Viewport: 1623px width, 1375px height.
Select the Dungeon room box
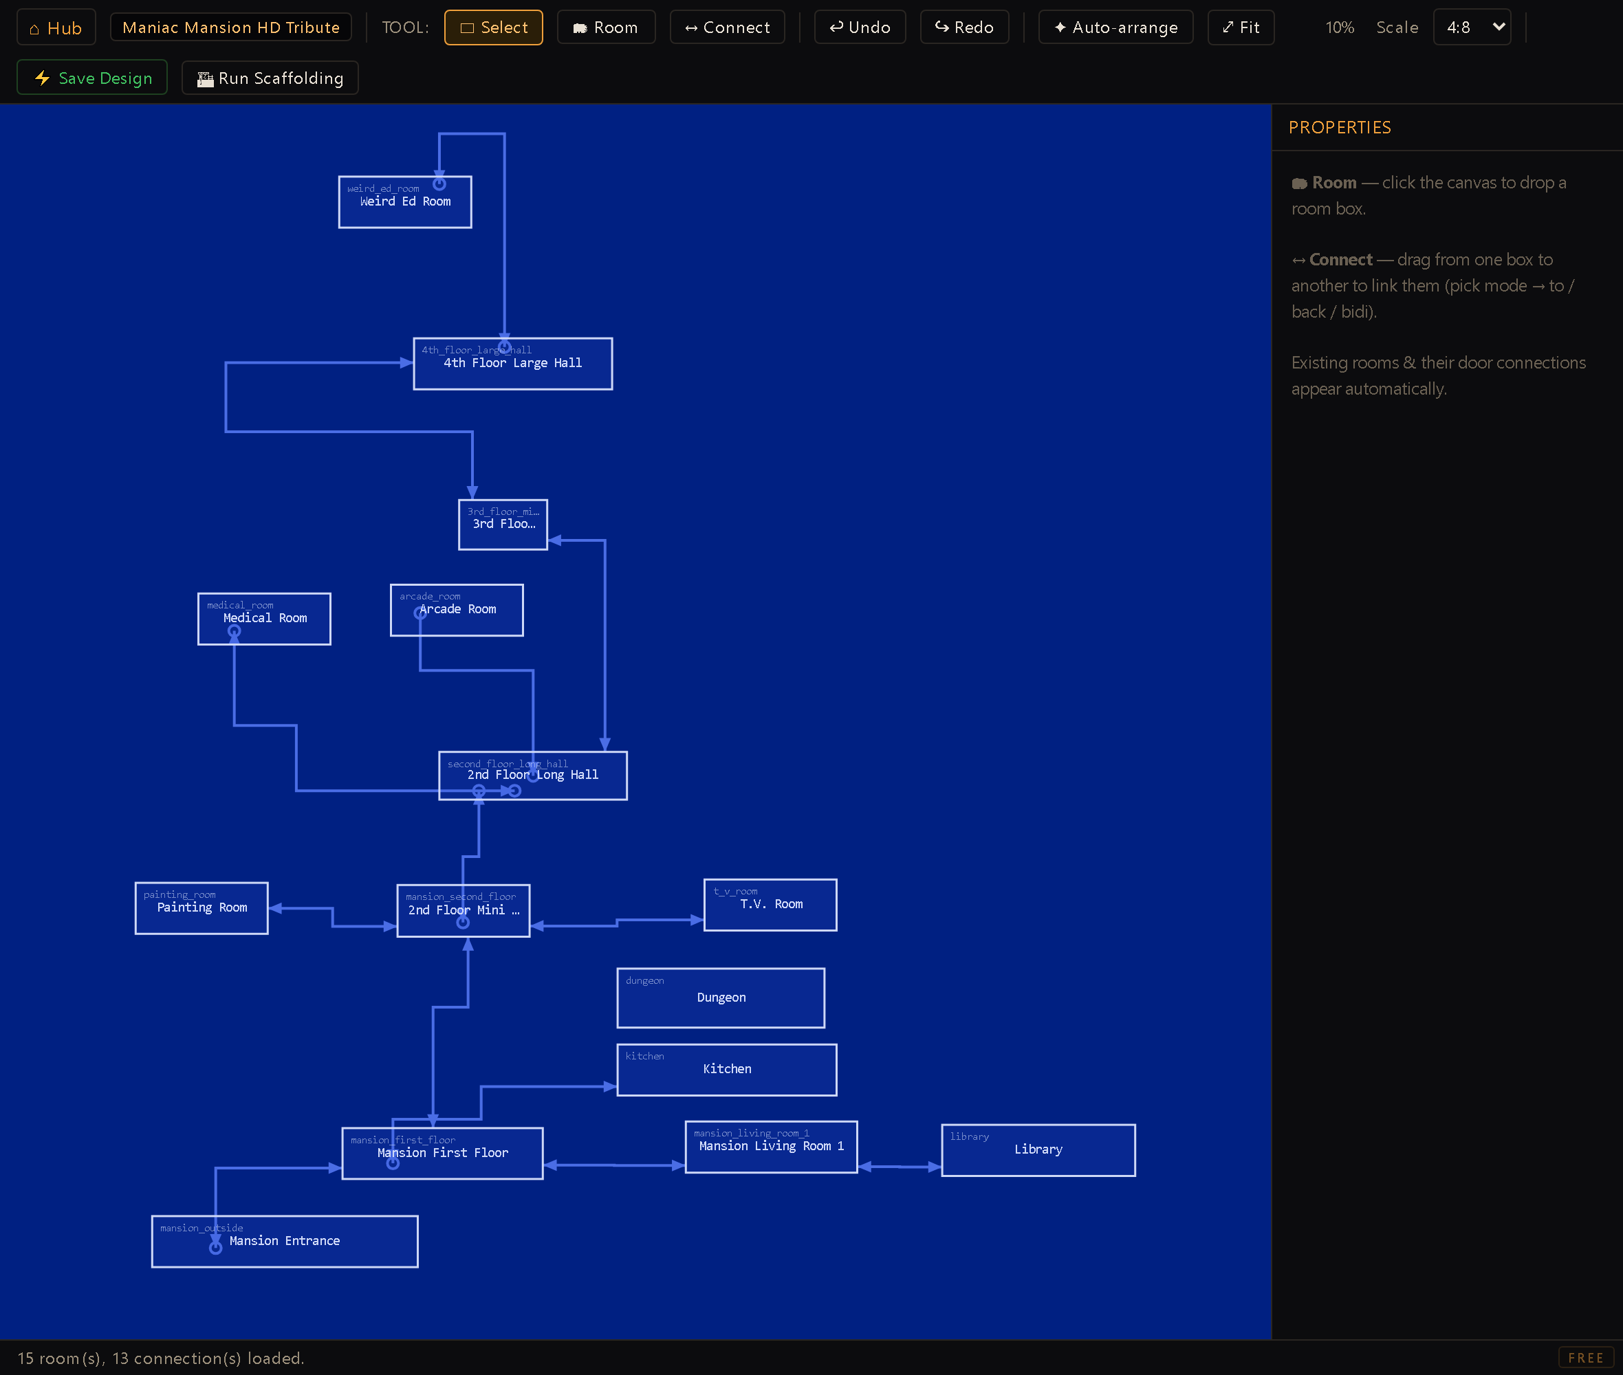click(721, 998)
